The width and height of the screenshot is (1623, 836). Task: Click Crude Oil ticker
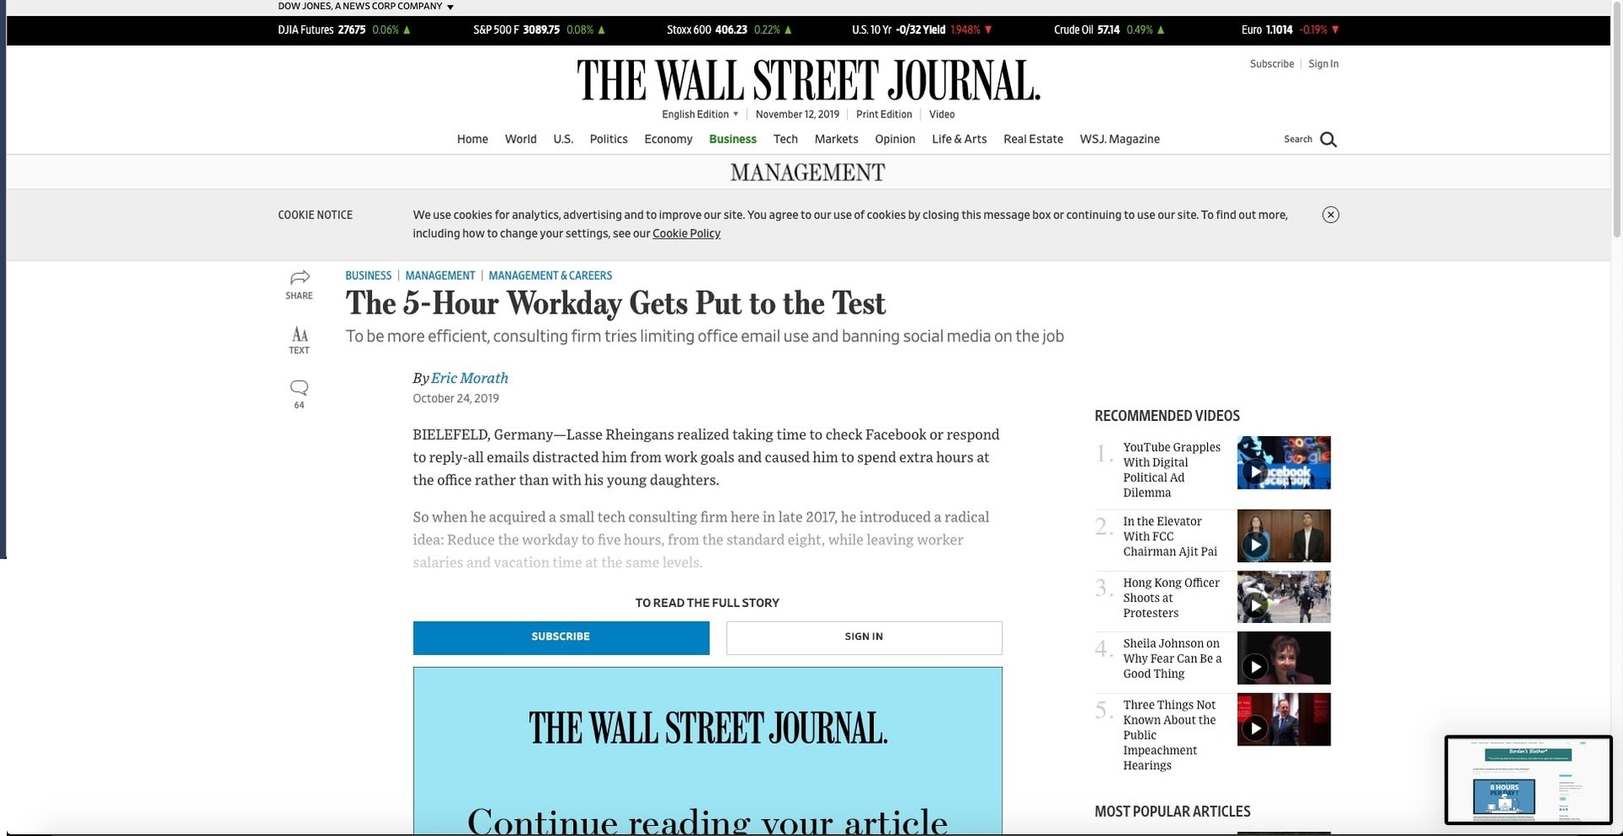(1109, 30)
